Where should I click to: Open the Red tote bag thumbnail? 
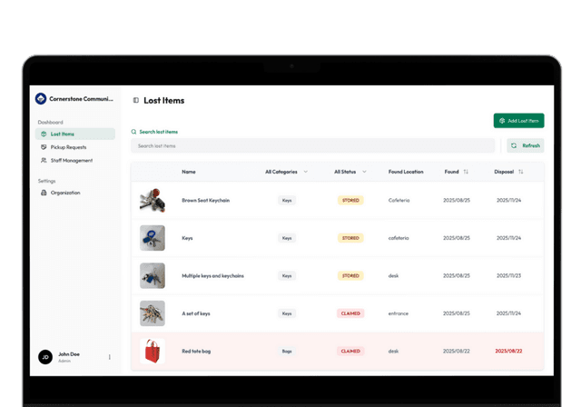153,351
